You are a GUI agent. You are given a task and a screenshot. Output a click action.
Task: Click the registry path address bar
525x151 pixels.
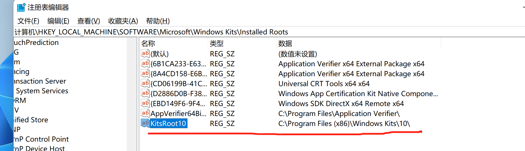point(269,32)
